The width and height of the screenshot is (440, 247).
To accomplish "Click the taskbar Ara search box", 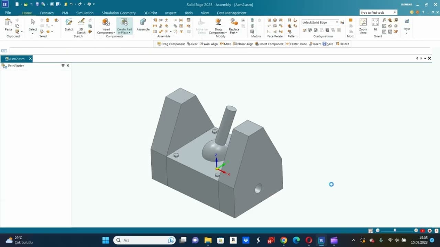I will pos(144,240).
